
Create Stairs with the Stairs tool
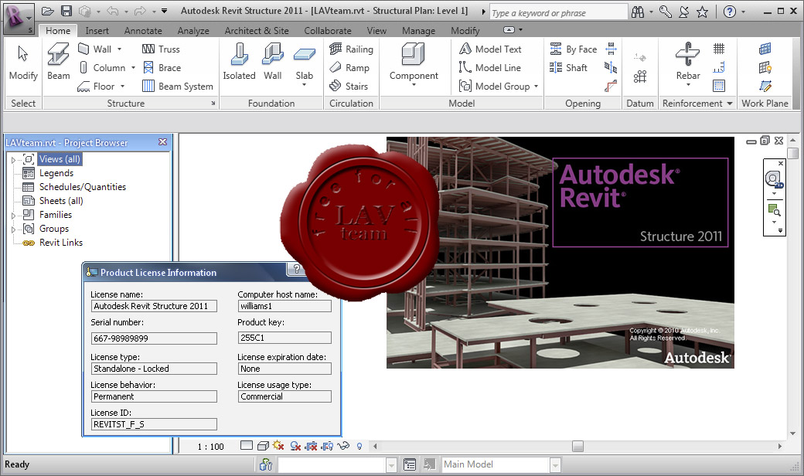[349, 86]
